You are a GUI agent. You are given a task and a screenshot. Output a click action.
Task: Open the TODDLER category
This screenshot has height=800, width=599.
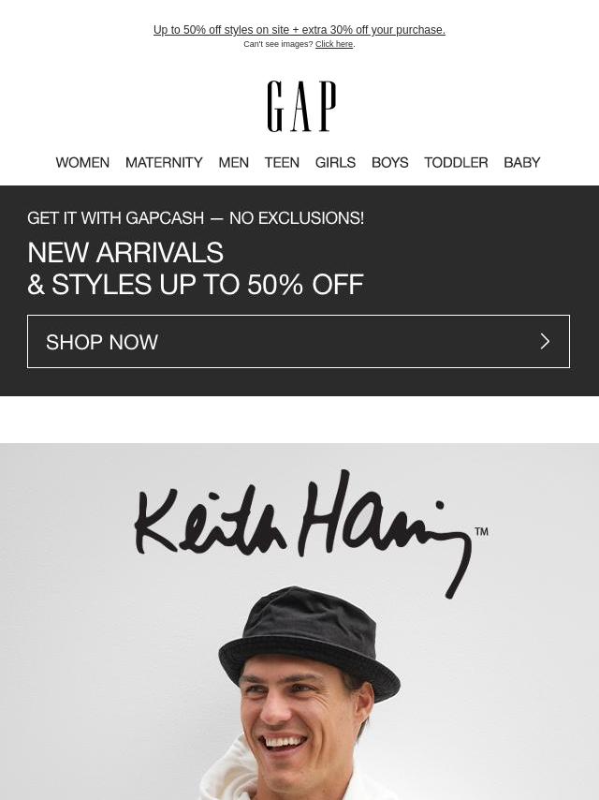coord(456,162)
